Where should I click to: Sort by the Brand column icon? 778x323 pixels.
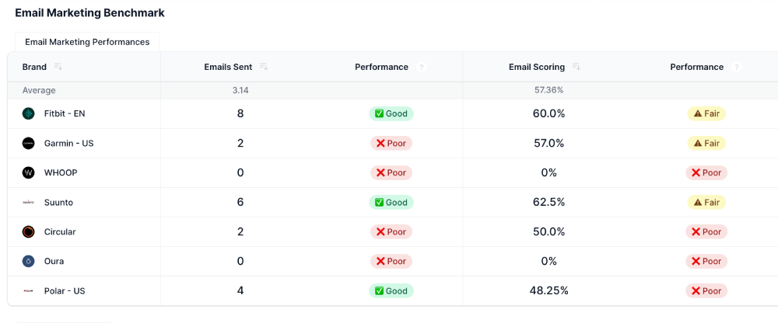point(58,67)
